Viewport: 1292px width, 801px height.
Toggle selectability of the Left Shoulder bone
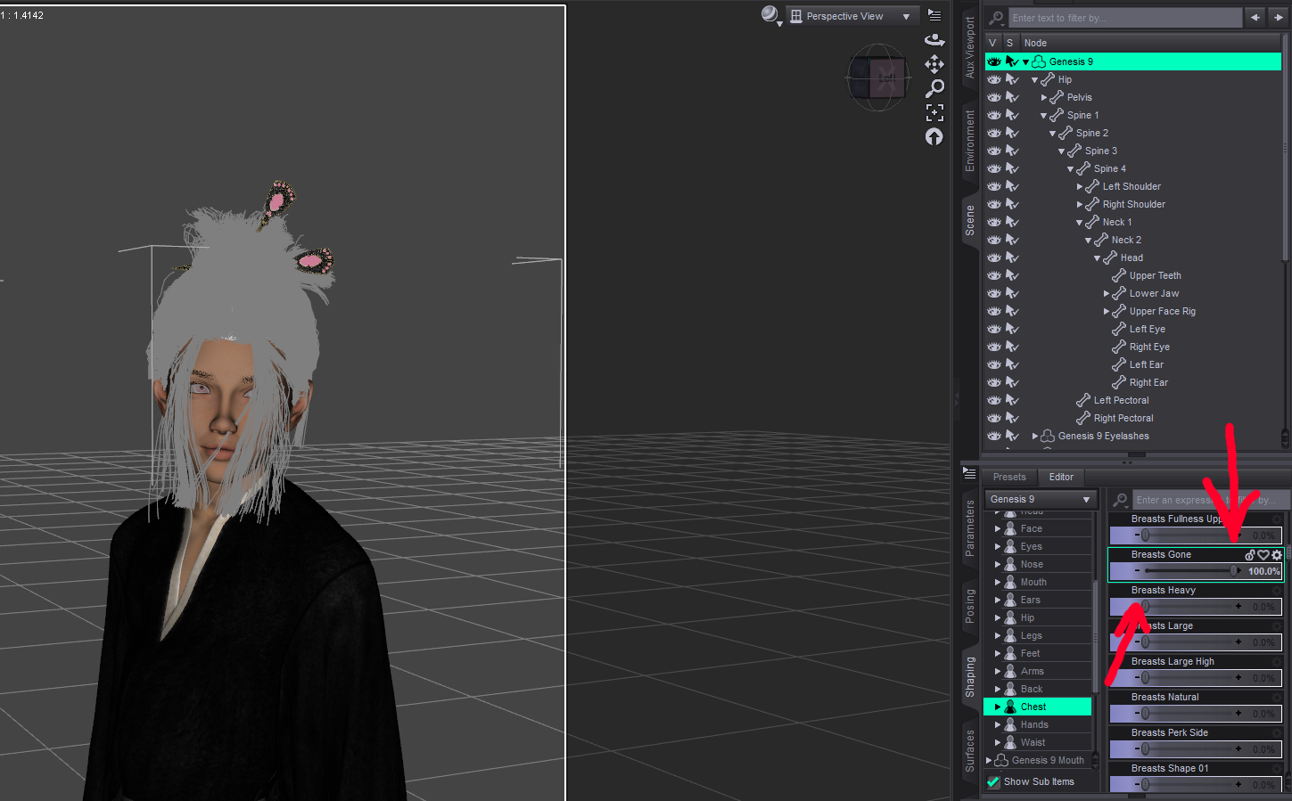(x=1012, y=186)
